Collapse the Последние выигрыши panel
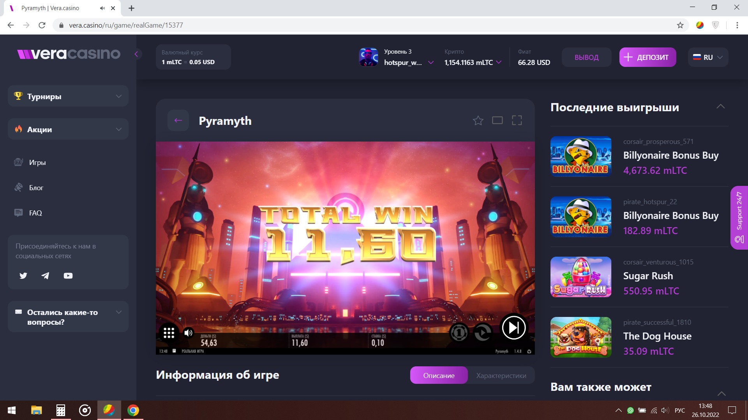Viewport: 748px width, 420px height. [x=720, y=107]
